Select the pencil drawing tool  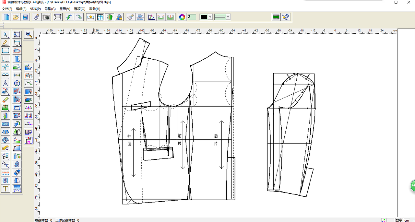[x=5, y=42]
